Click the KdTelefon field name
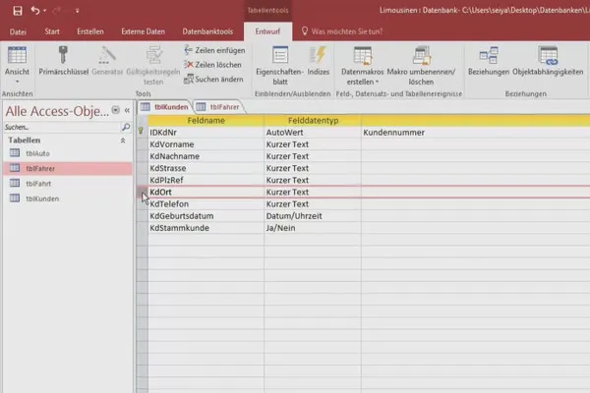Viewport: 590px width, 393px height. point(206,204)
